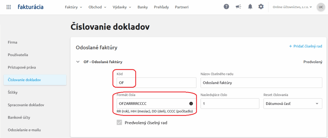Open the apps grid launcher icon

click(9, 7)
